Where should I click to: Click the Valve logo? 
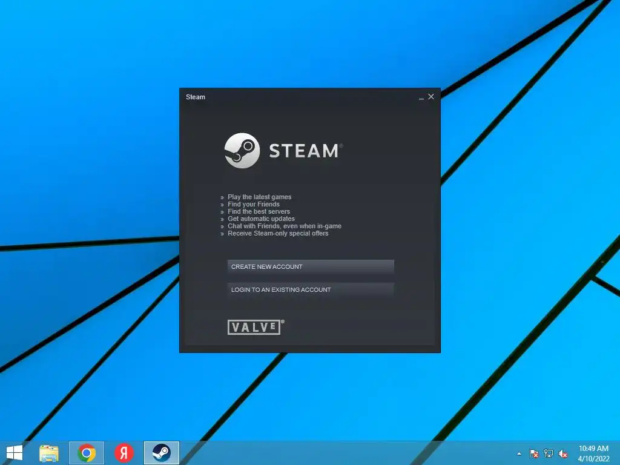click(256, 327)
